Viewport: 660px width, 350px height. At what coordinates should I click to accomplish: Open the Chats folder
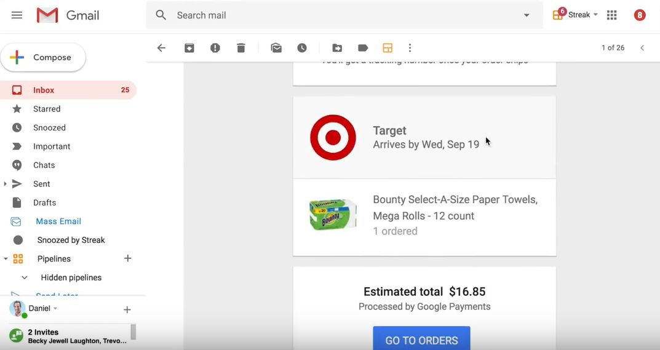(x=44, y=165)
